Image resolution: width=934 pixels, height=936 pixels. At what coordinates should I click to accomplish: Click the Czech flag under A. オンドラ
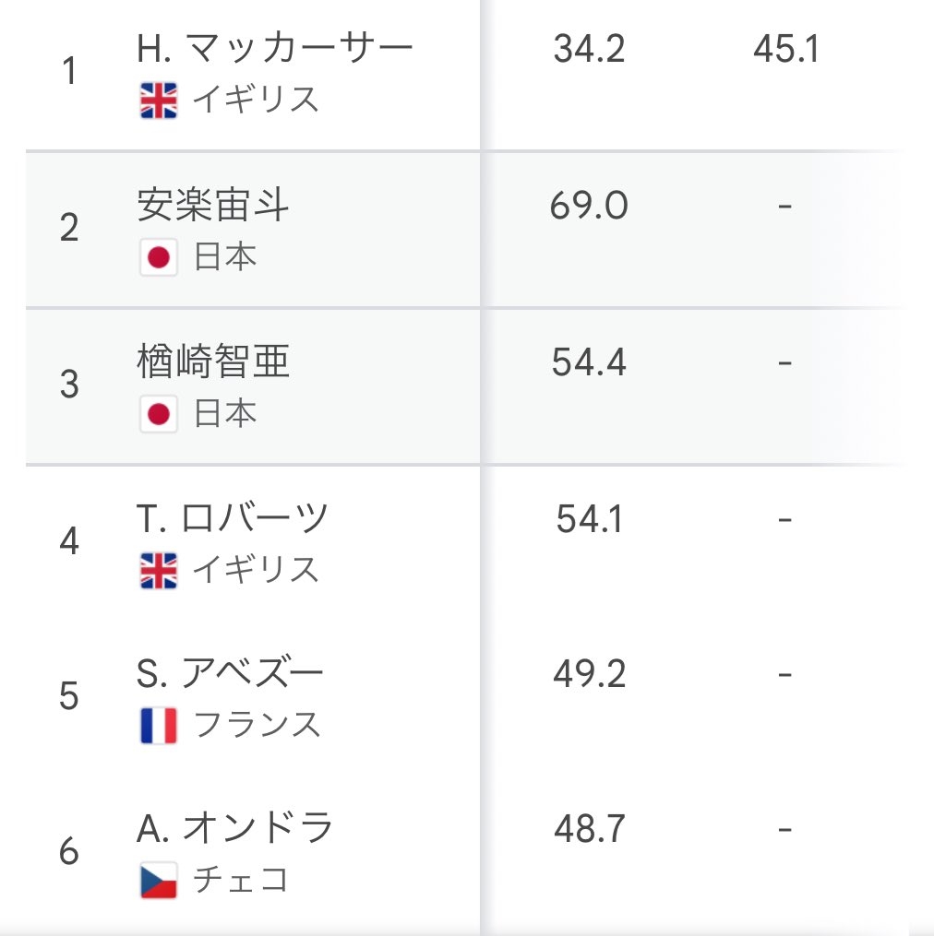[159, 880]
